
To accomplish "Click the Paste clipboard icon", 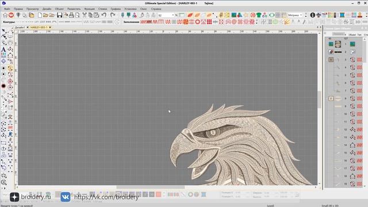I will point(96,16).
